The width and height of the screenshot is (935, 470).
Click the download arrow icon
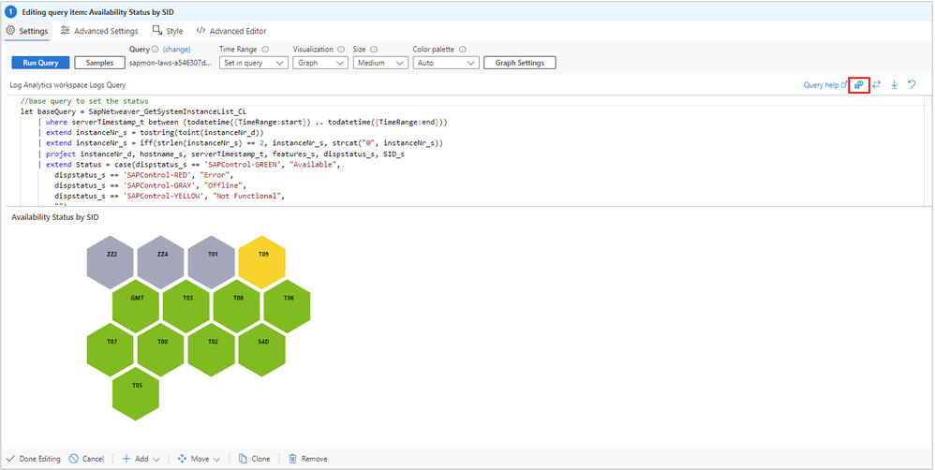pos(895,85)
